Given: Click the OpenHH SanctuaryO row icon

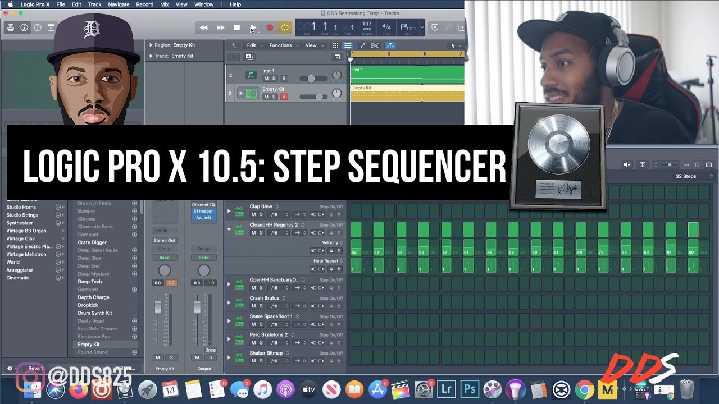Looking at the screenshot, I should (x=240, y=283).
